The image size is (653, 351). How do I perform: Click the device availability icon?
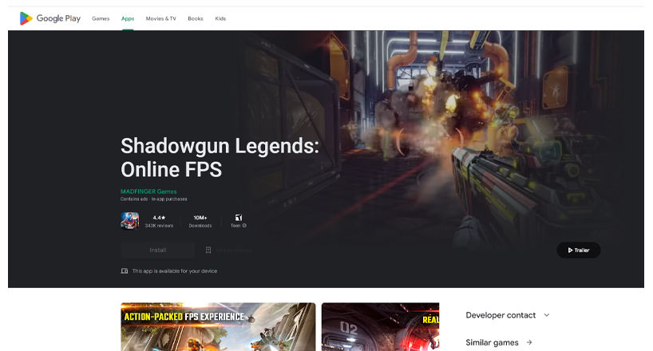(124, 271)
